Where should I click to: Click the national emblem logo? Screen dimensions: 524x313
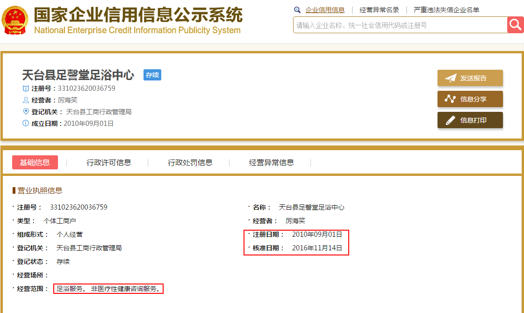14,20
